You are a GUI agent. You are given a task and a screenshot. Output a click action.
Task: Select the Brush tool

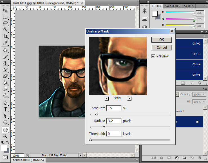5,57
